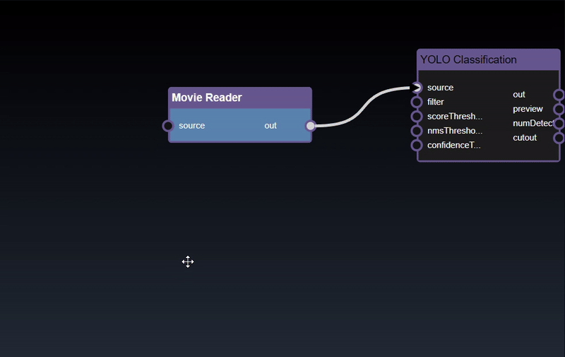Click the nmsThresho input port circle

click(417, 131)
